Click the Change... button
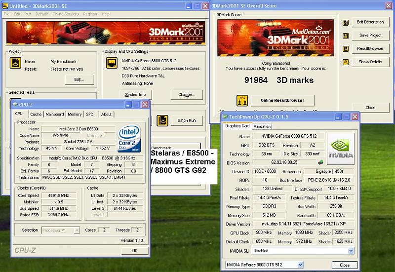The image size is (395, 272). [x=187, y=95]
